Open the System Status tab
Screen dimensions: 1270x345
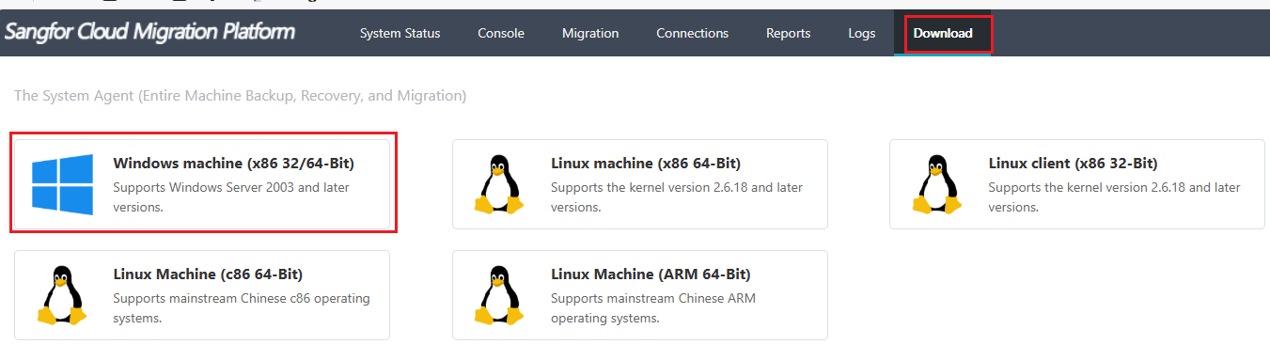(x=400, y=33)
